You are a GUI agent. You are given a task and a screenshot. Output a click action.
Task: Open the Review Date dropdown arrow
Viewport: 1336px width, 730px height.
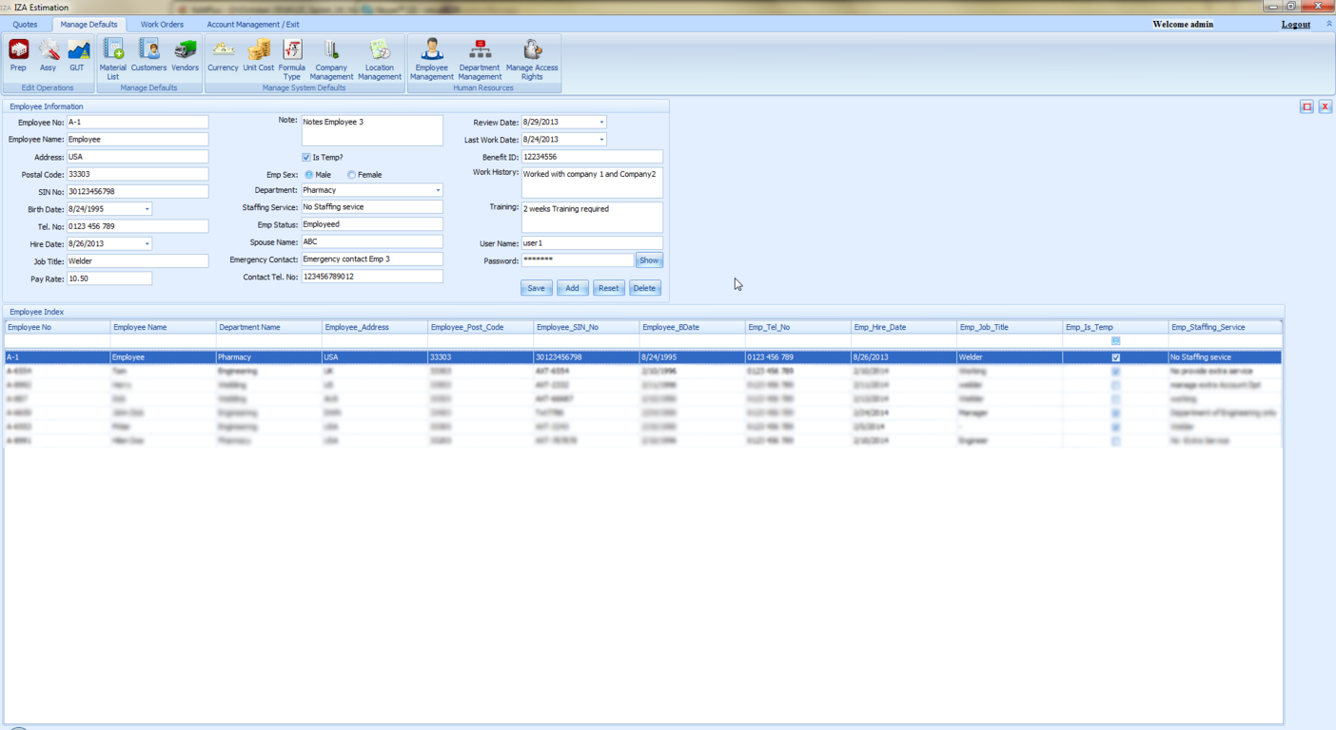pyautogui.click(x=601, y=123)
